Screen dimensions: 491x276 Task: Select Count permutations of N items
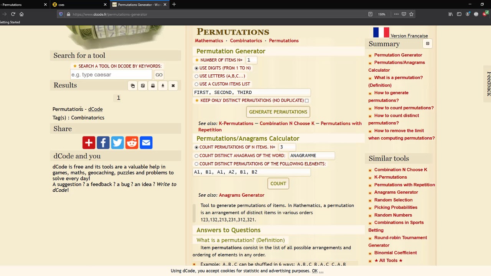point(196,147)
